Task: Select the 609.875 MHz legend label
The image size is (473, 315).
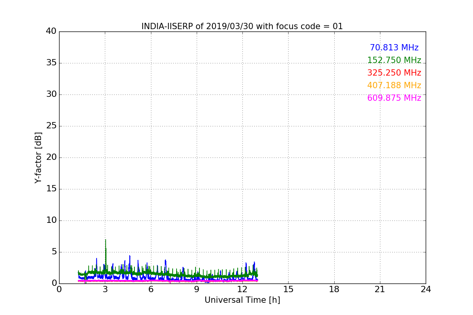Action: tap(394, 98)
